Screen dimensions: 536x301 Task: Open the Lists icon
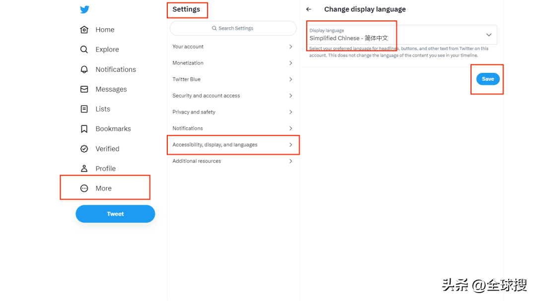coord(84,109)
